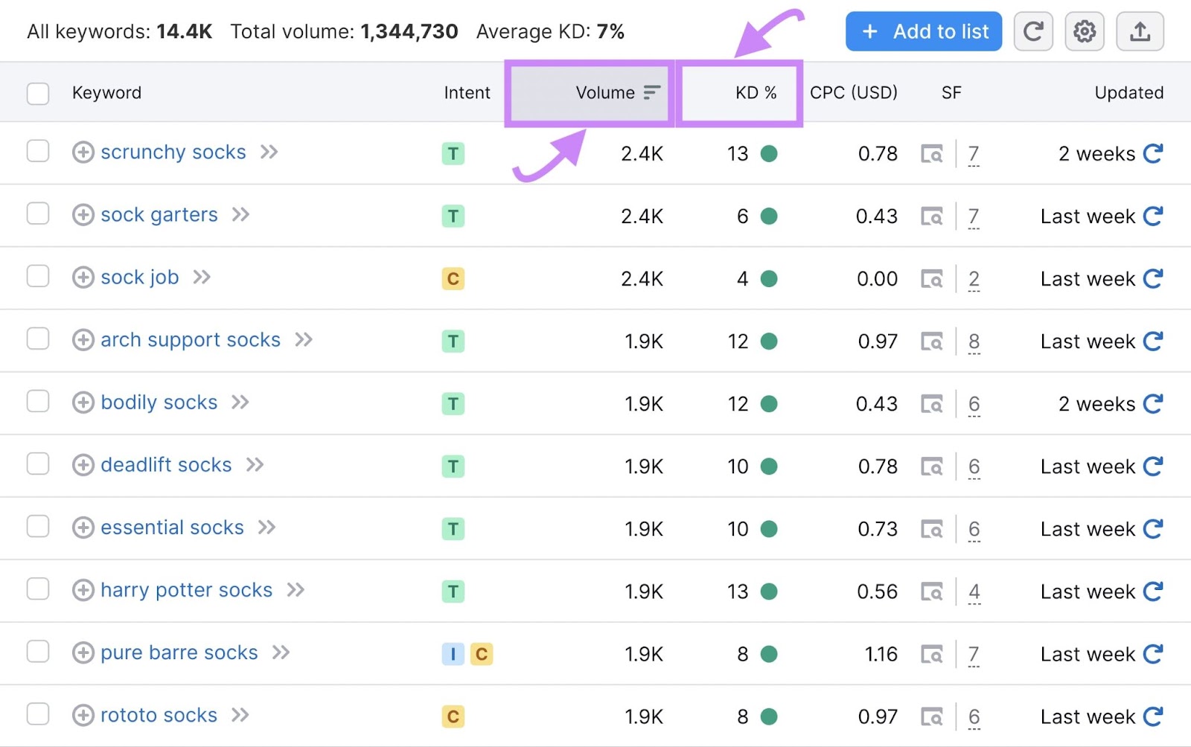Image resolution: width=1191 pixels, height=747 pixels.
Task: Click the I intent badge for pure barre socks
Action: click(453, 654)
